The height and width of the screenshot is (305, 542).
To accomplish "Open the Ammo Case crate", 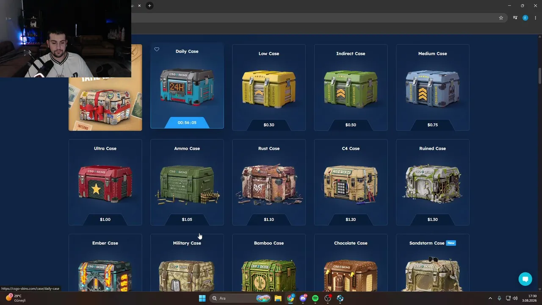I will pyautogui.click(x=187, y=184).
